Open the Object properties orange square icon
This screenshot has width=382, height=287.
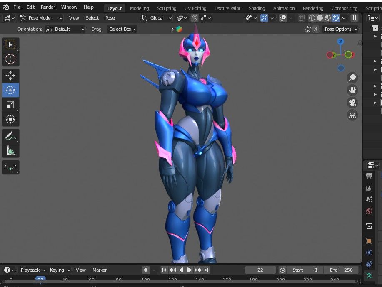click(x=369, y=240)
